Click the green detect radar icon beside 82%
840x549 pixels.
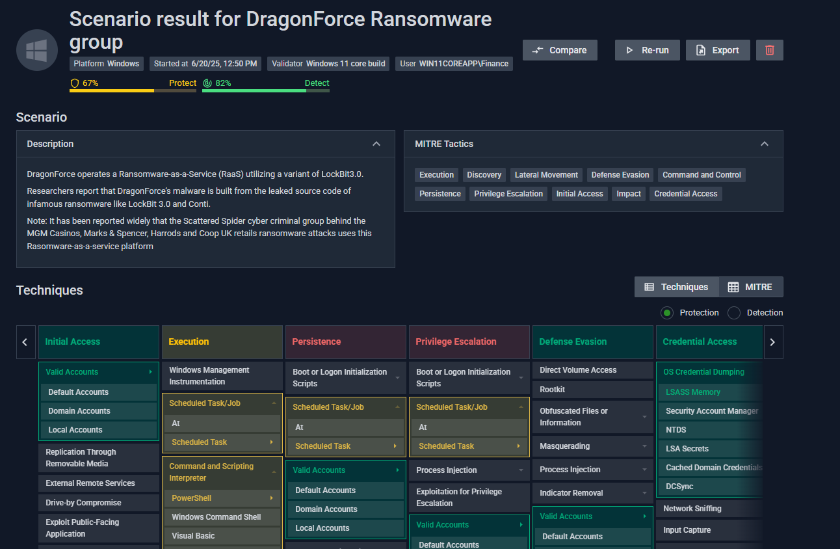tap(207, 83)
